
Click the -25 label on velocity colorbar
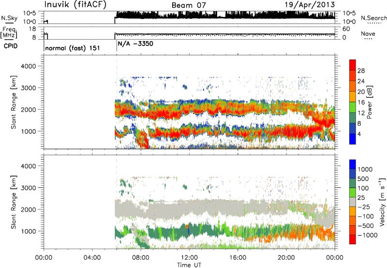(x=364, y=207)
